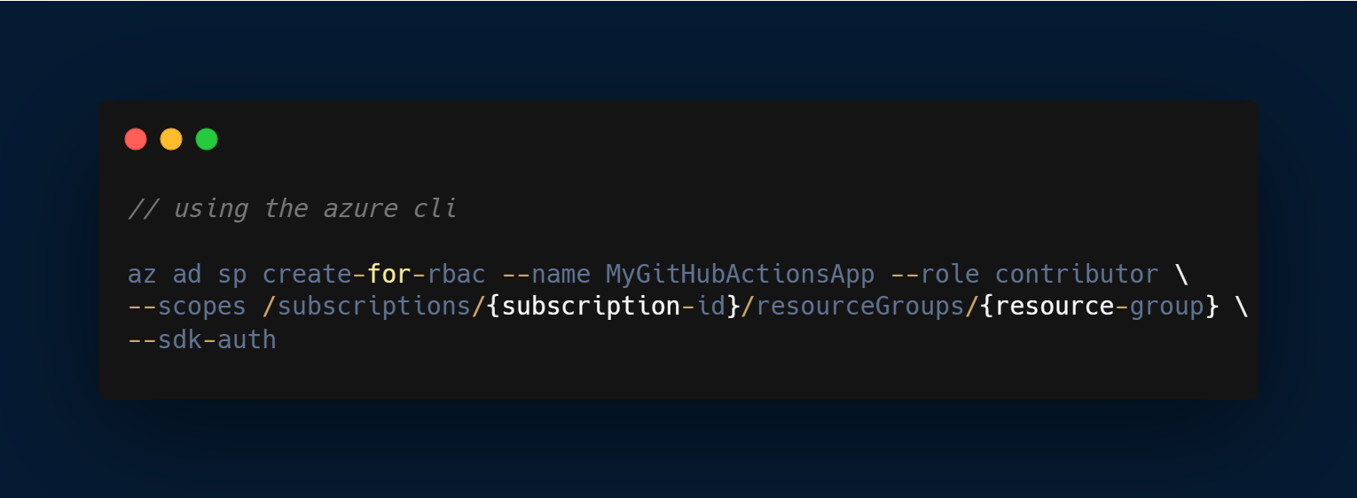Image resolution: width=1357 pixels, height=498 pixels.
Task: Click the 'ad' subcommand word
Action: click(x=187, y=274)
